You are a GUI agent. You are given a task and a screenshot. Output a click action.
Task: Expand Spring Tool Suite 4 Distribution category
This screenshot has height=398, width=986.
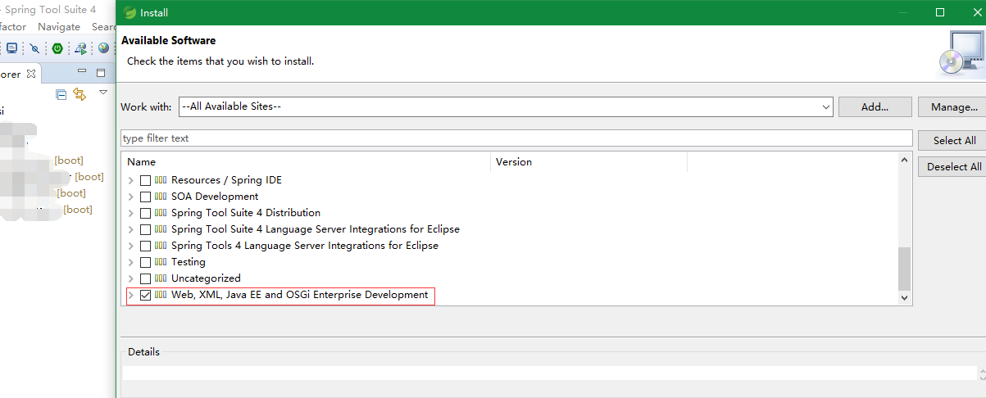[130, 213]
